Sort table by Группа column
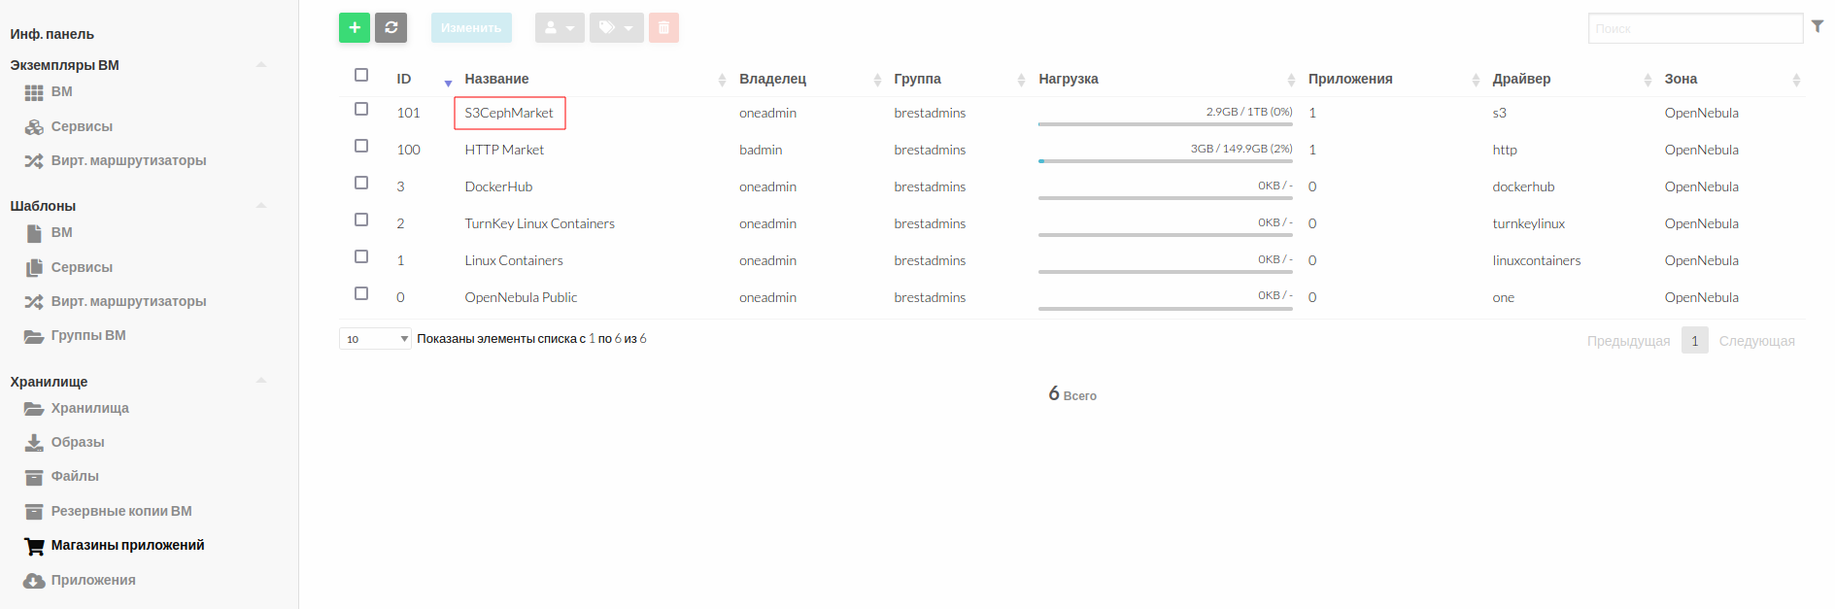 coord(918,79)
